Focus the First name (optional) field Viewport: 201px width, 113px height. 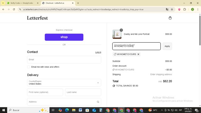45,92
